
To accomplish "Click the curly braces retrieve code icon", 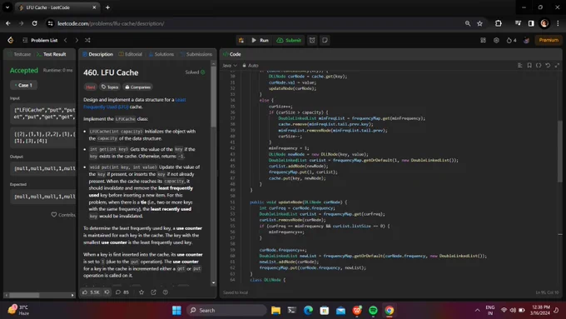I will point(539,66).
